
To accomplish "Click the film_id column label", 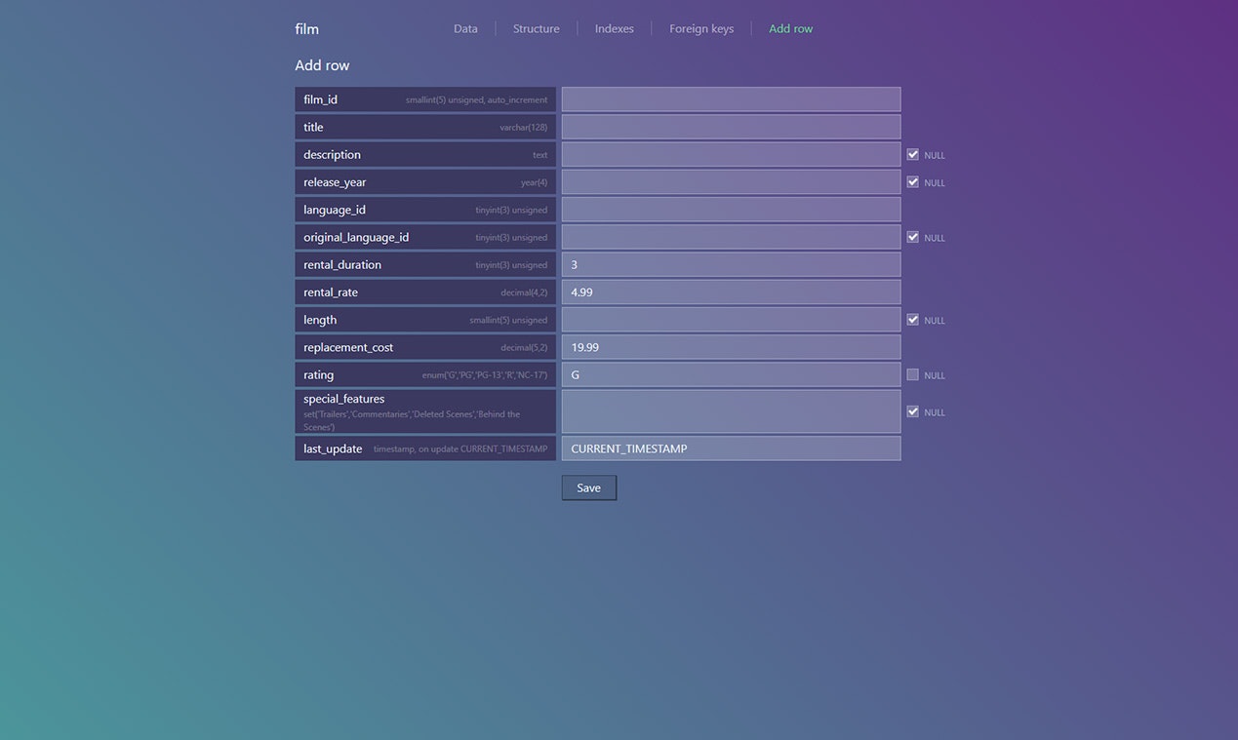I will 320,99.
